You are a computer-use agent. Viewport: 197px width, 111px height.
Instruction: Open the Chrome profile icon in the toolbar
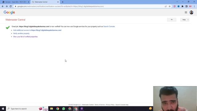click(x=190, y=6)
